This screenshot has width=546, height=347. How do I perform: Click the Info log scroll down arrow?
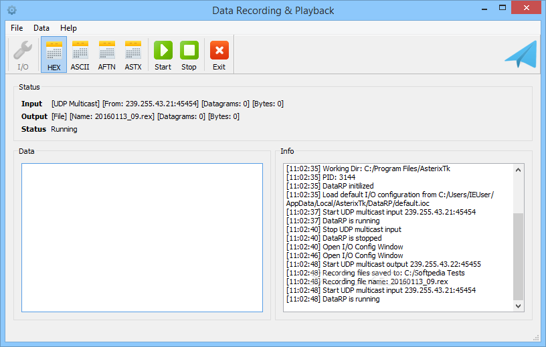[518, 306]
